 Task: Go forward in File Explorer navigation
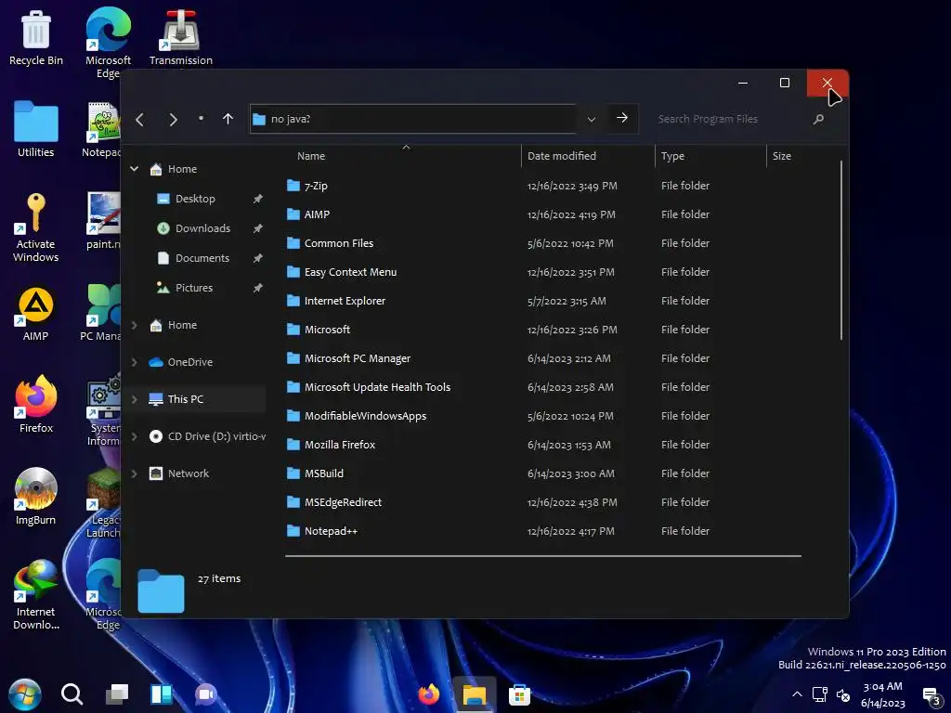(x=173, y=120)
